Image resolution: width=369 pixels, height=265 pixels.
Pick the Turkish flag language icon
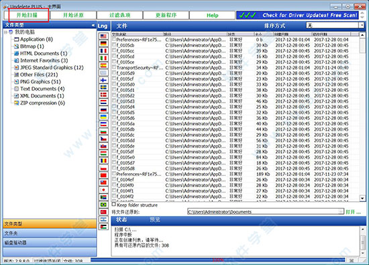pos(103,212)
